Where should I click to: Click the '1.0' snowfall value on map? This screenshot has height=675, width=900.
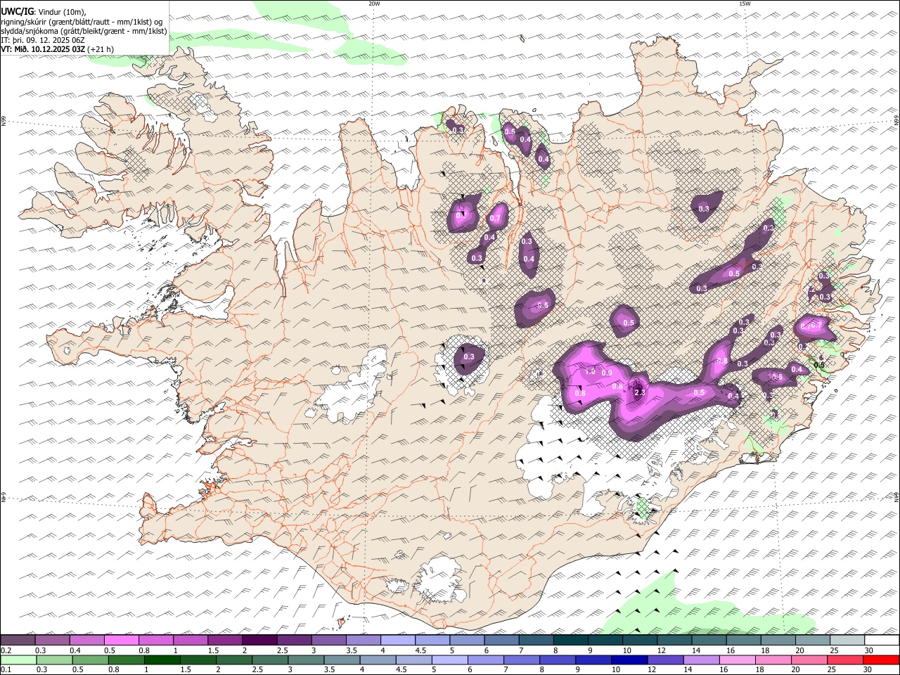591,371
